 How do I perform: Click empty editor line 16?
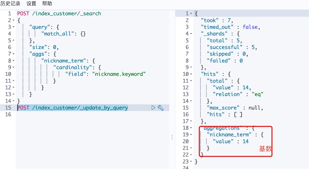tap(92, 114)
